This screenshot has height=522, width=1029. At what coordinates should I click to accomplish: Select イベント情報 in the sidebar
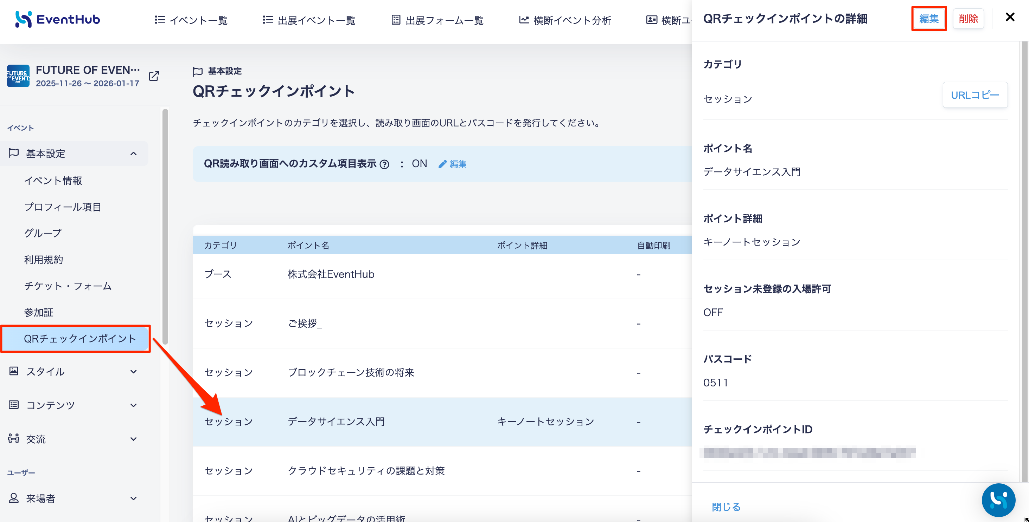pyautogui.click(x=53, y=181)
